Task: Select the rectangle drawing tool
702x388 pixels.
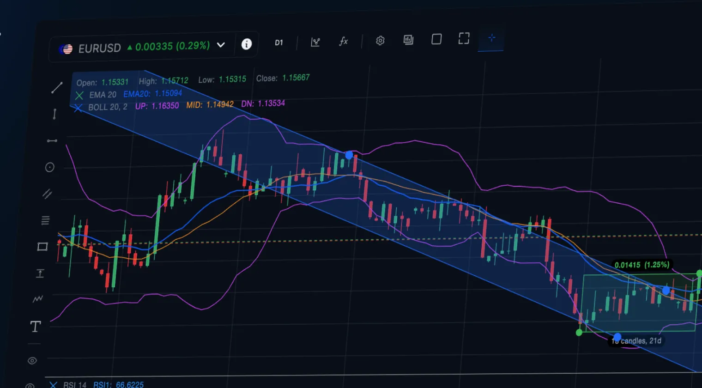Action: 42,247
